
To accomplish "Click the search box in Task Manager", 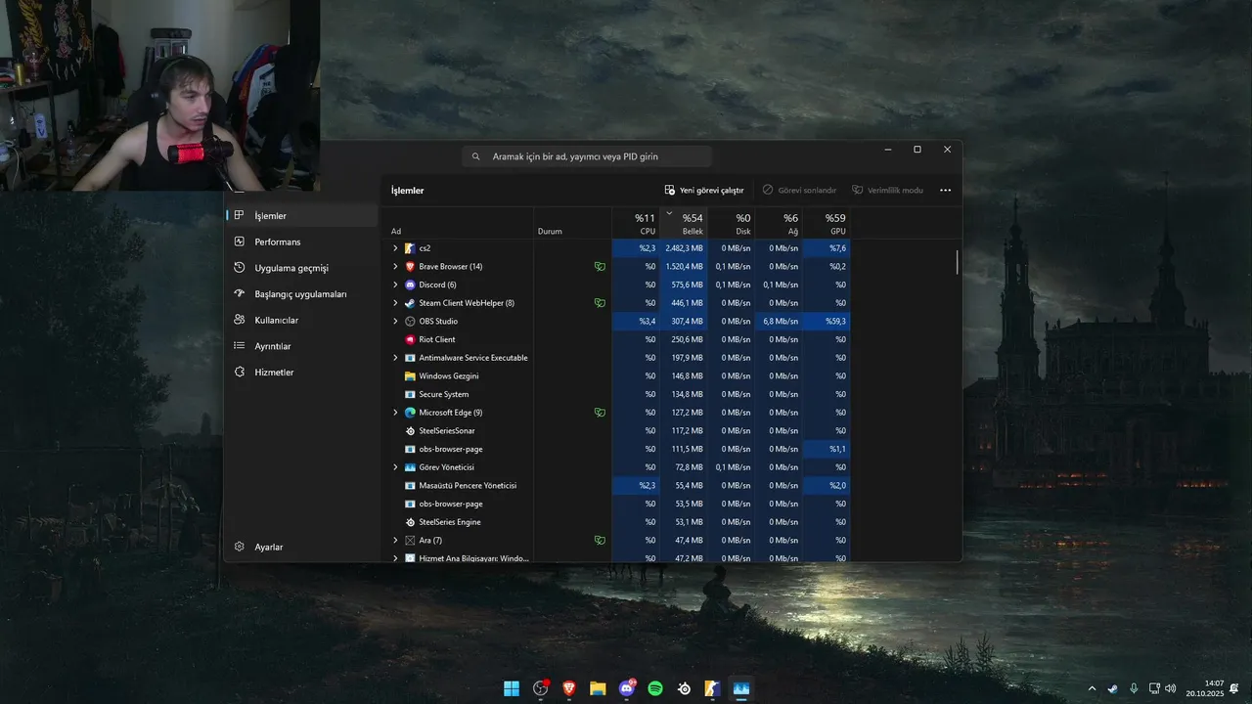I will point(587,156).
